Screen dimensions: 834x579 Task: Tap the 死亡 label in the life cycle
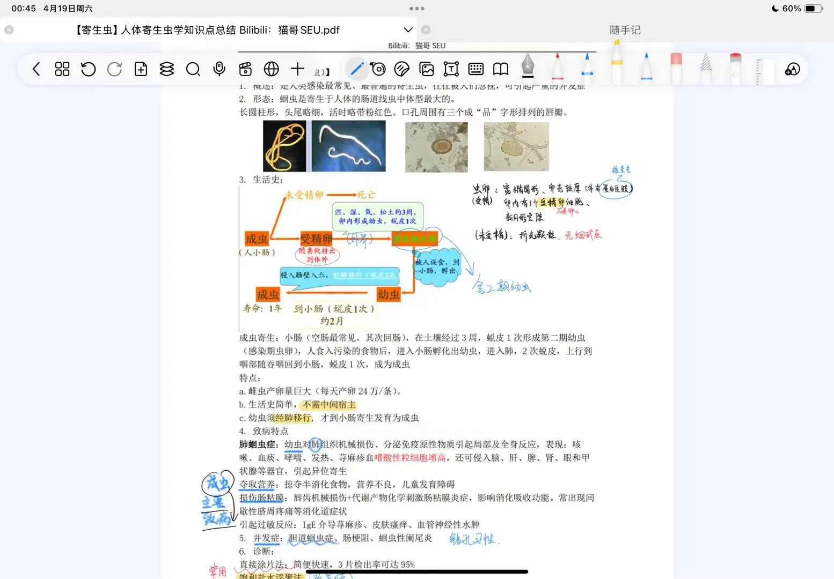tap(367, 195)
